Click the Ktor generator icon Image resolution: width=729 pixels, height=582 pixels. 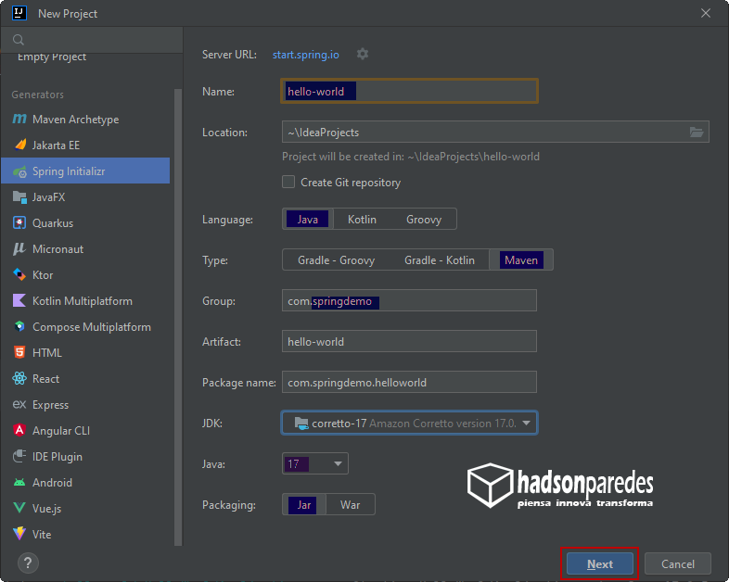click(x=19, y=275)
